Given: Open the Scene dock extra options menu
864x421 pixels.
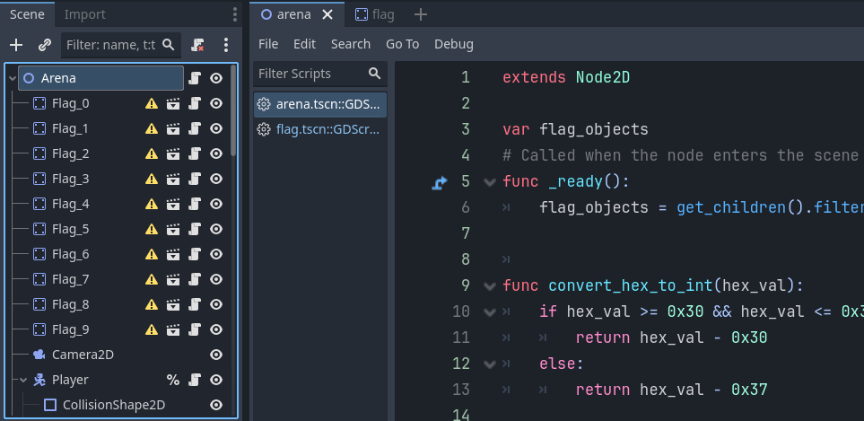Looking at the screenshot, I should click(x=226, y=45).
